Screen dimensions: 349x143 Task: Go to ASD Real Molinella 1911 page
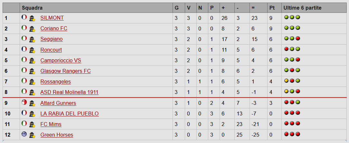[69, 92]
